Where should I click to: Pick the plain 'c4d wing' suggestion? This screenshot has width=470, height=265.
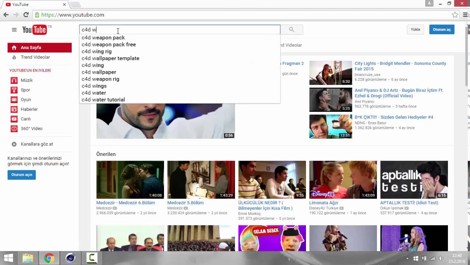pos(179,65)
